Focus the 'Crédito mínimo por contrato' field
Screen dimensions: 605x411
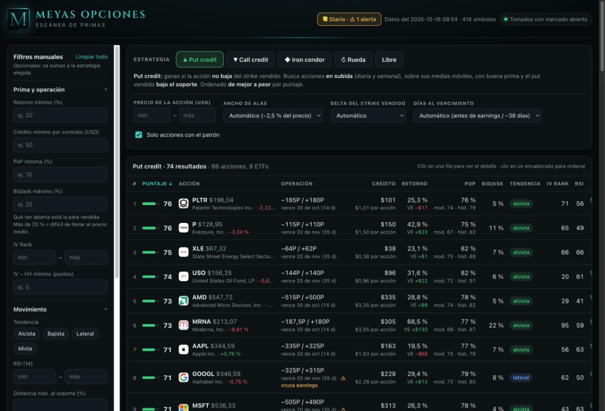tap(61, 145)
